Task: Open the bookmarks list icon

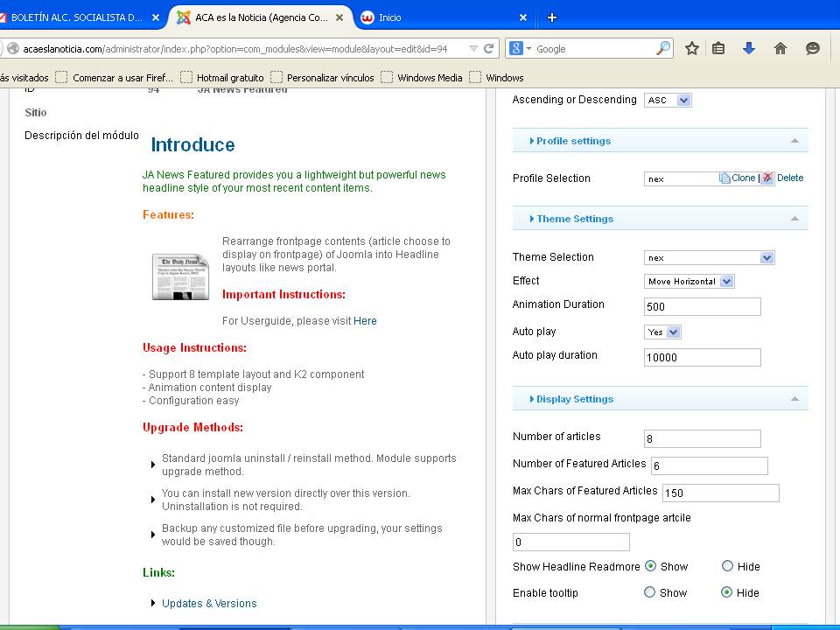Action: point(718,49)
